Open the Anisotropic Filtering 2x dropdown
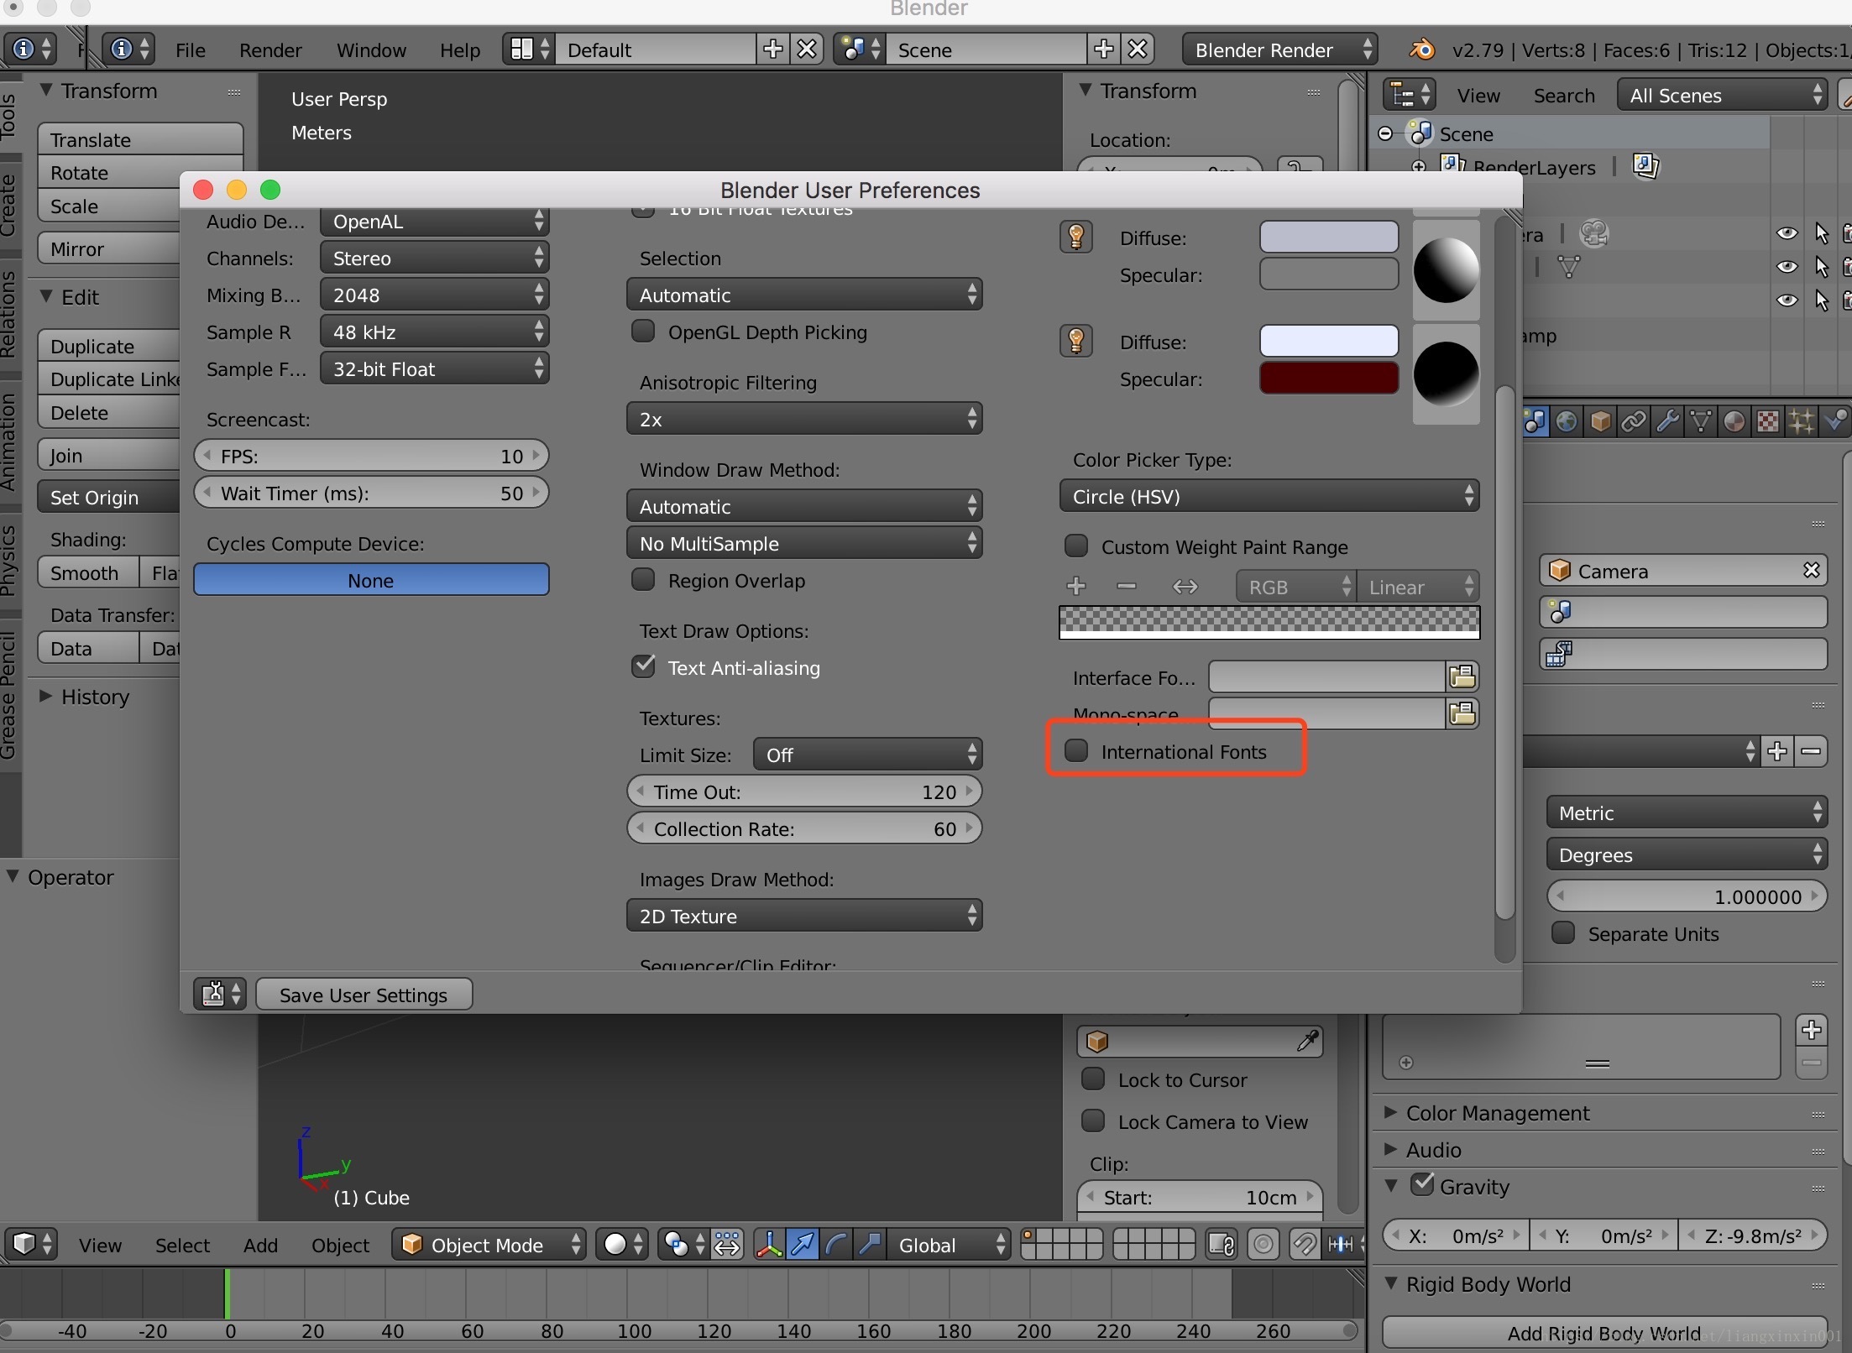The image size is (1852, 1353). pyautogui.click(x=803, y=419)
